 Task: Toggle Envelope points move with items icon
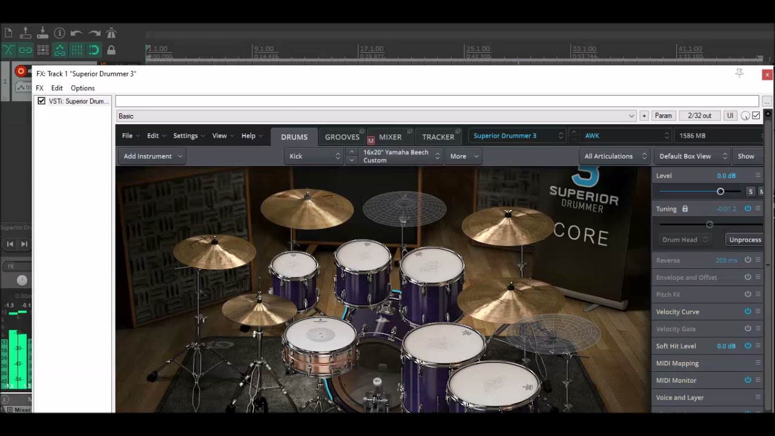tap(59, 50)
